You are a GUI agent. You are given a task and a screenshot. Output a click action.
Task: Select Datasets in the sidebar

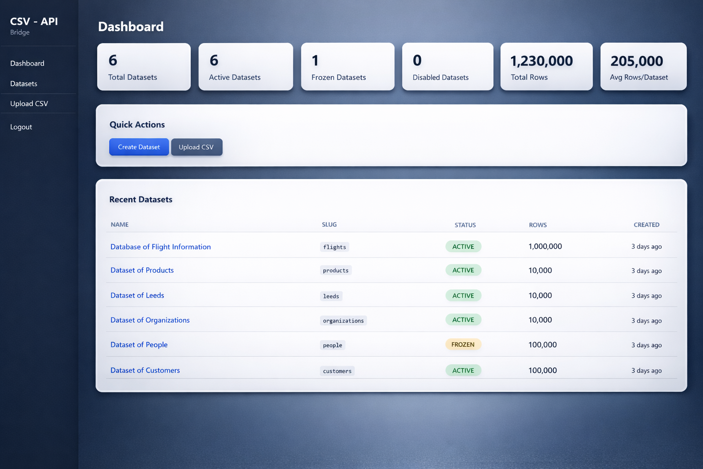click(x=23, y=83)
